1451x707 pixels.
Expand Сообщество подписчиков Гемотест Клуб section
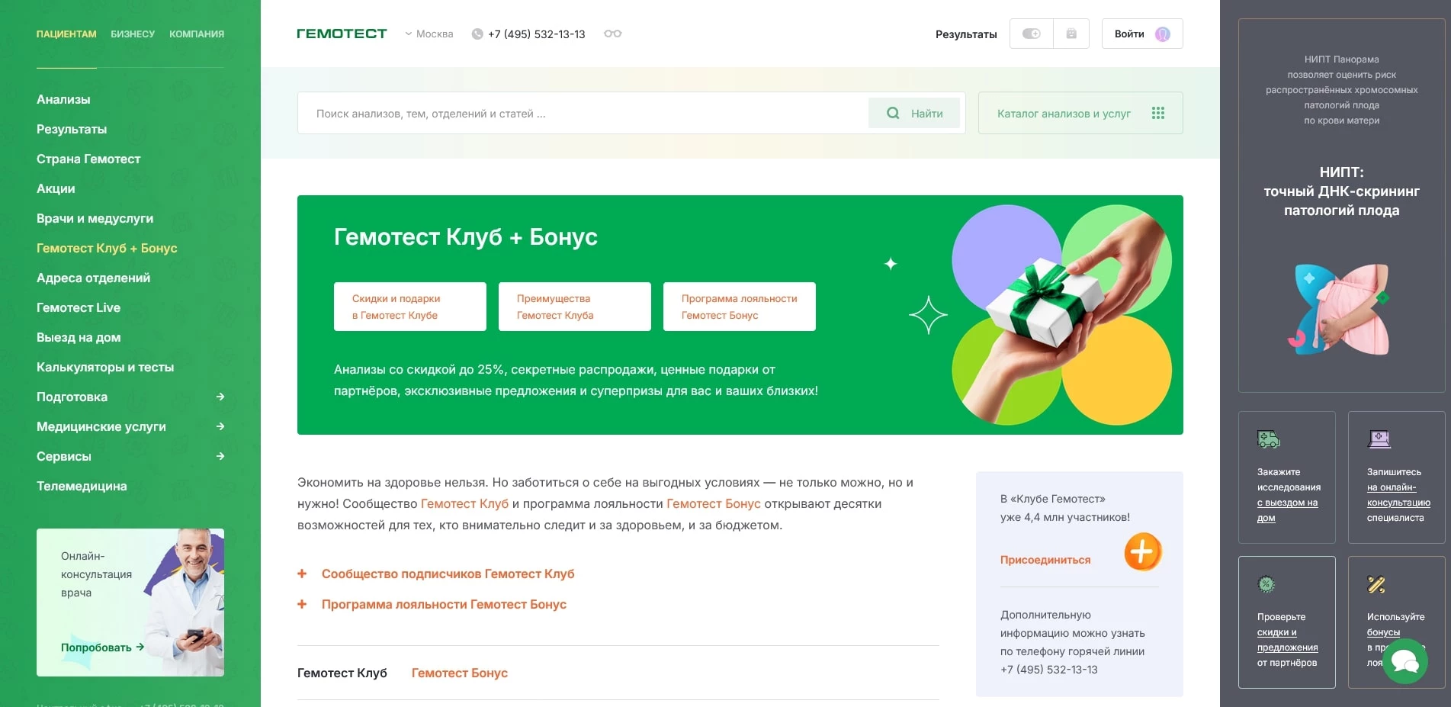pyautogui.click(x=447, y=574)
